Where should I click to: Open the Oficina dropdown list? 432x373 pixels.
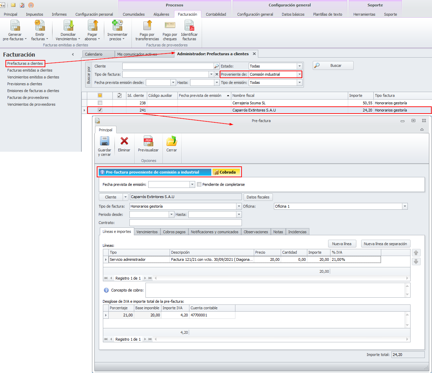405,206
